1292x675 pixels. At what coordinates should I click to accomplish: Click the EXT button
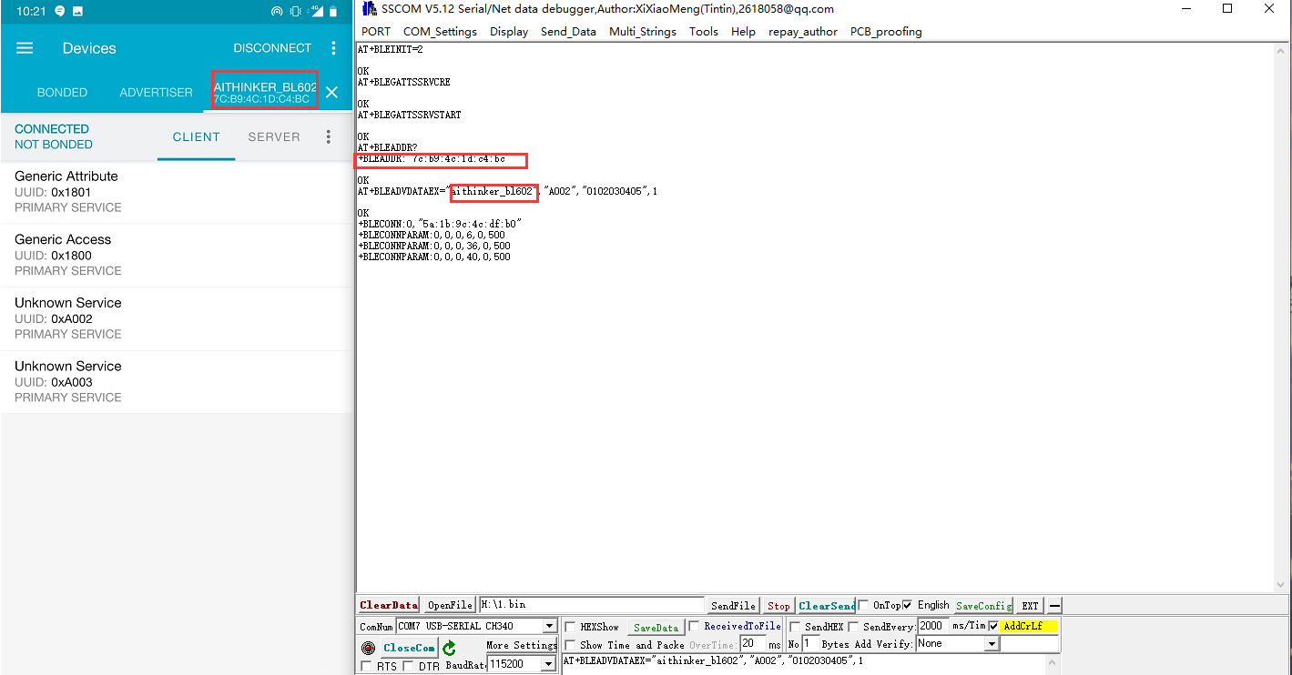pos(1030,605)
